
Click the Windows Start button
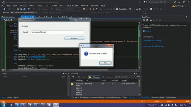coord(4,105)
